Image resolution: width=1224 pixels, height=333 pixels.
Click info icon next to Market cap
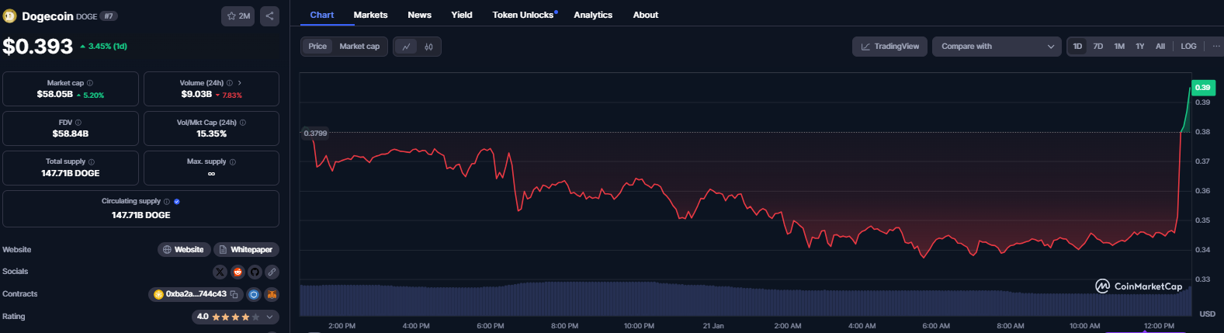90,83
